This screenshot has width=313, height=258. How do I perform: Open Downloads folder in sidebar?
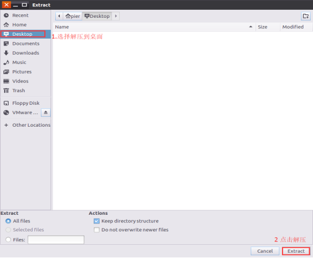25,53
